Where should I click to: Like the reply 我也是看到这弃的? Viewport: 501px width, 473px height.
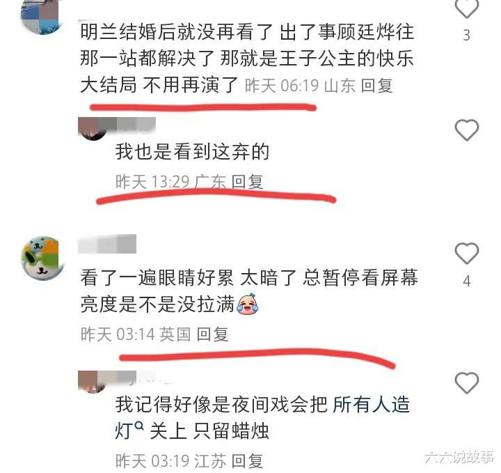tap(466, 130)
